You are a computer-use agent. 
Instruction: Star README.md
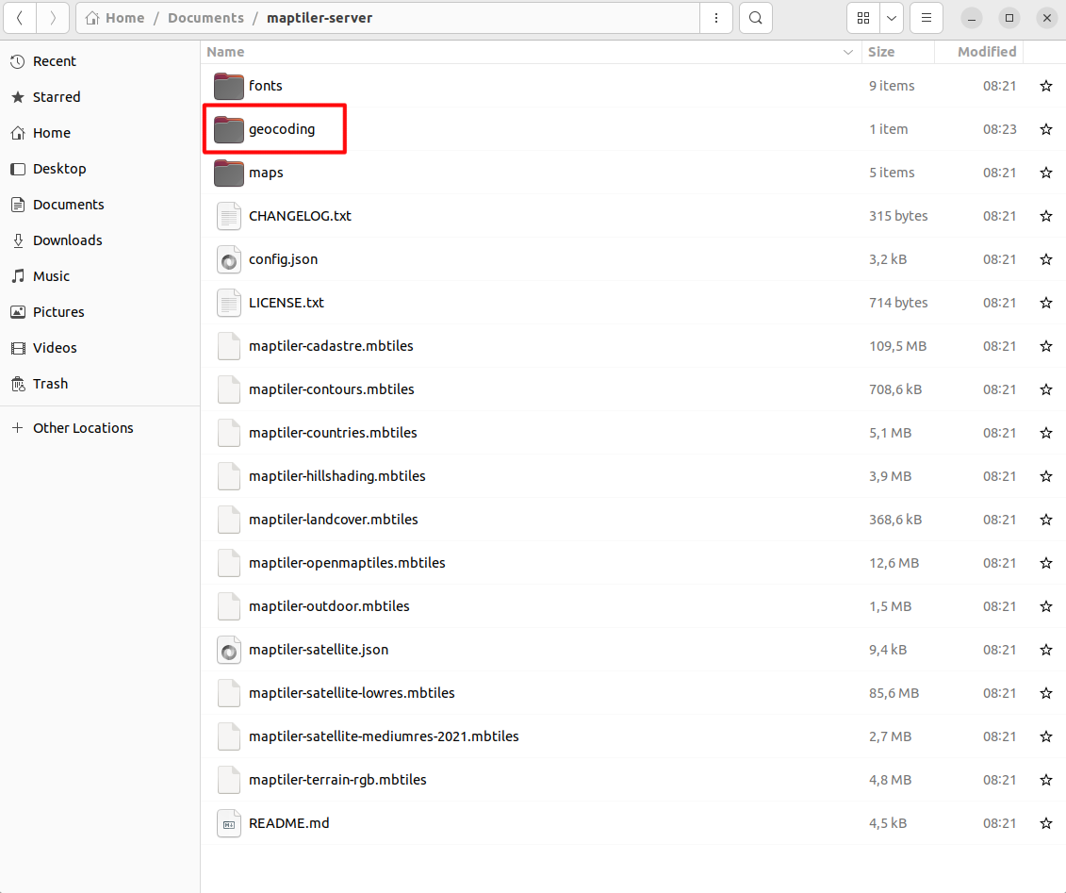(1045, 823)
